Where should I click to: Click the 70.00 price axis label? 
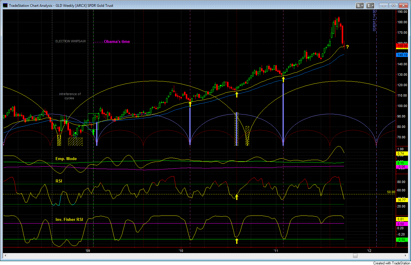pyautogui.click(x=401, y=137)
